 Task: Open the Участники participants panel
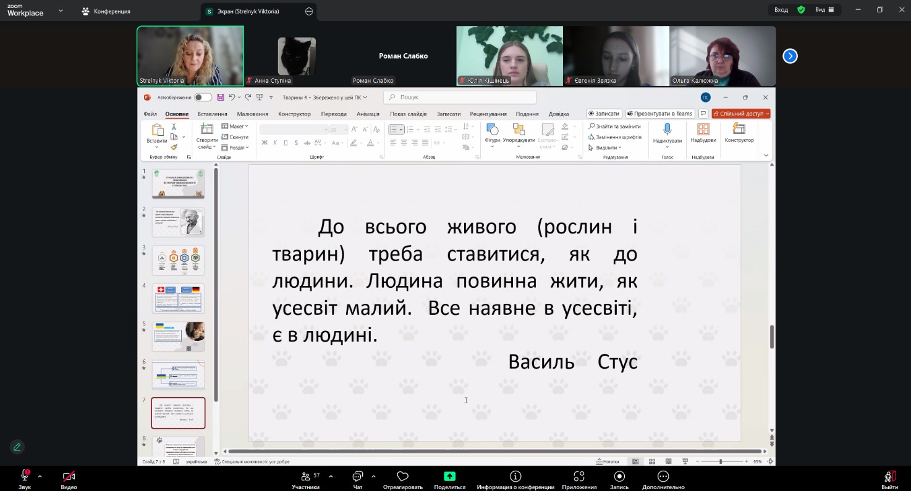[305, 477]
